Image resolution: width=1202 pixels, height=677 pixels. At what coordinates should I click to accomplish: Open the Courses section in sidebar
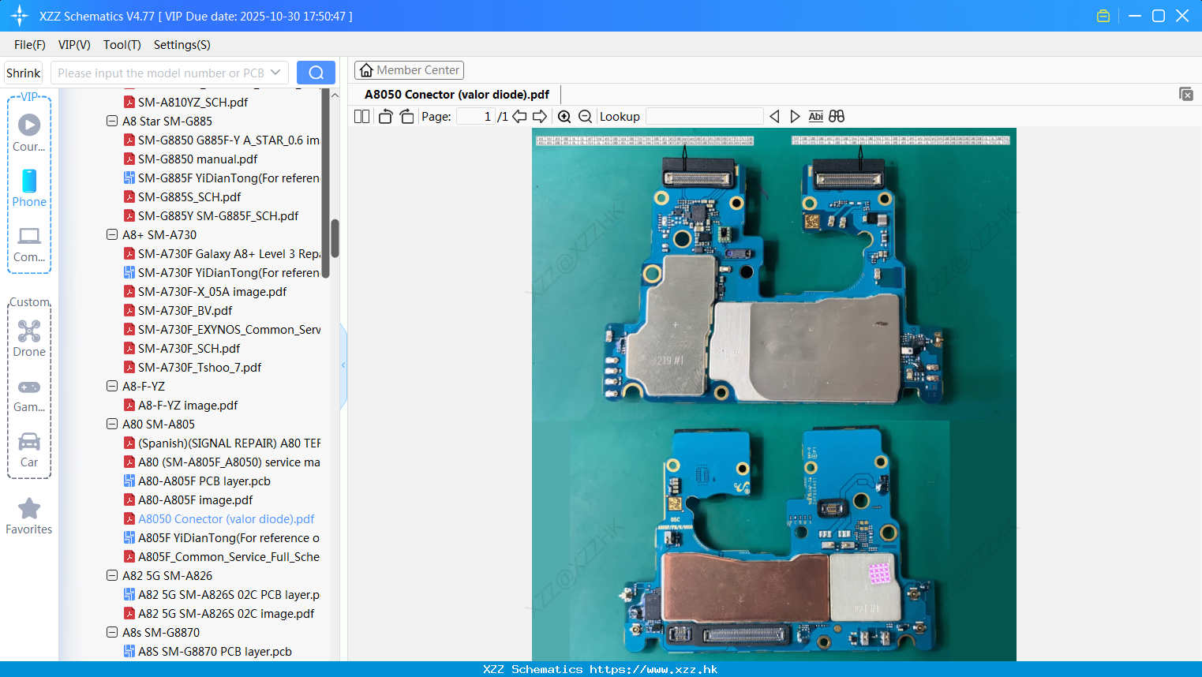(29, 133)
